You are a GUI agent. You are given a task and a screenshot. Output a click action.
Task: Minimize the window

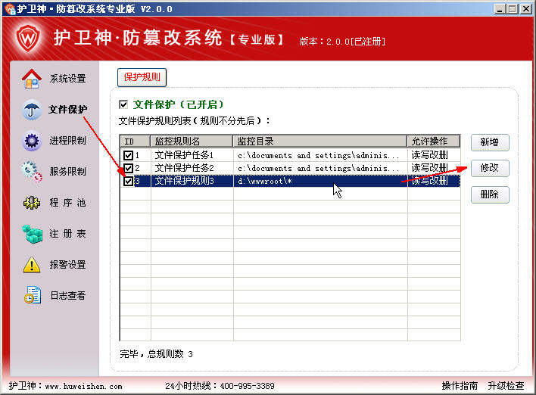point(500,9)
